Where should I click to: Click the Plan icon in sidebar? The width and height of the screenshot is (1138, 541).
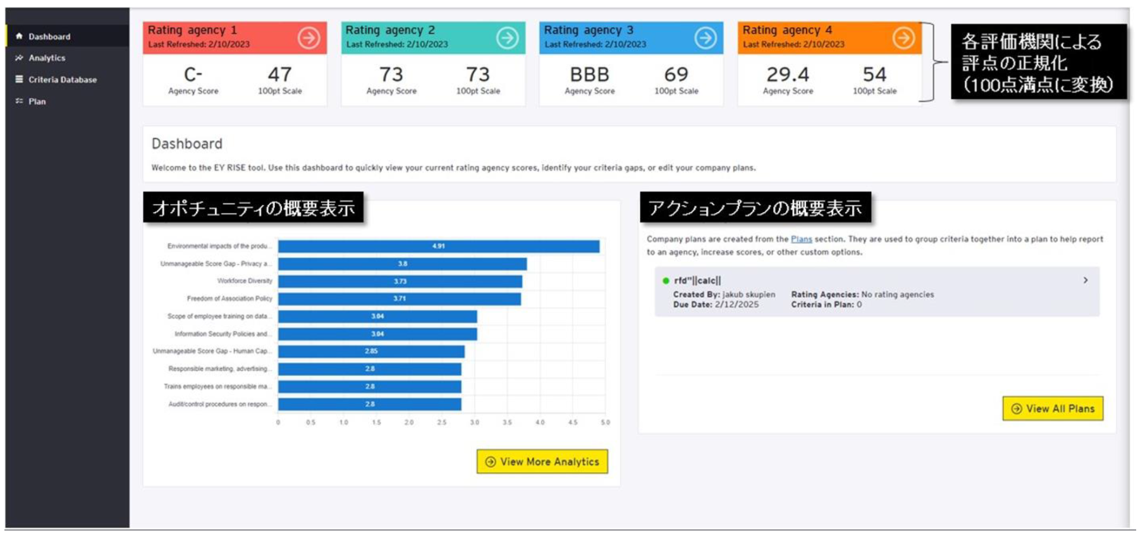pyautogui.click(x=19, y=101)
